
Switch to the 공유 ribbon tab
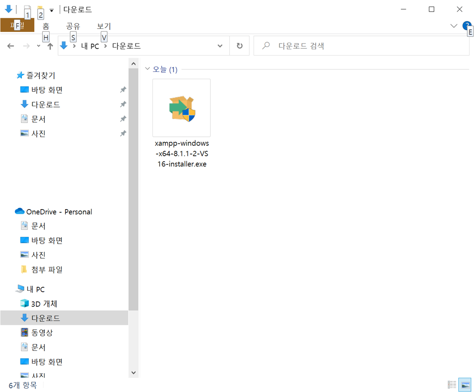point(73,26)
